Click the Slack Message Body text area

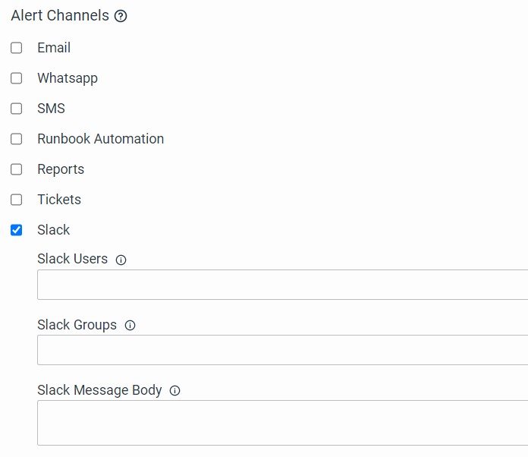click(x=282, y=422)
